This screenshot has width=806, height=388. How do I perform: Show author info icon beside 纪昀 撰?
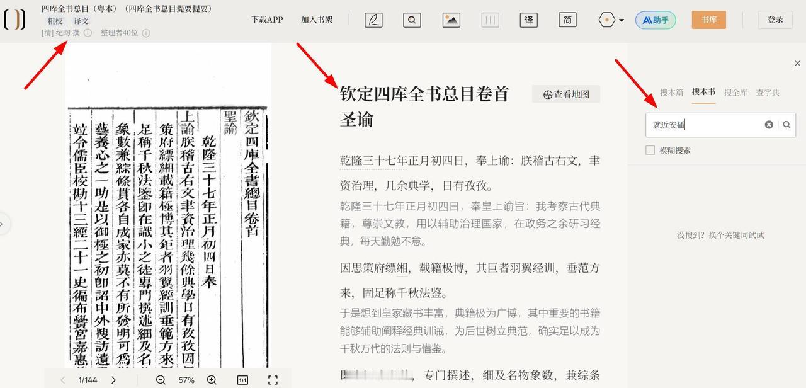coord(88,33)
